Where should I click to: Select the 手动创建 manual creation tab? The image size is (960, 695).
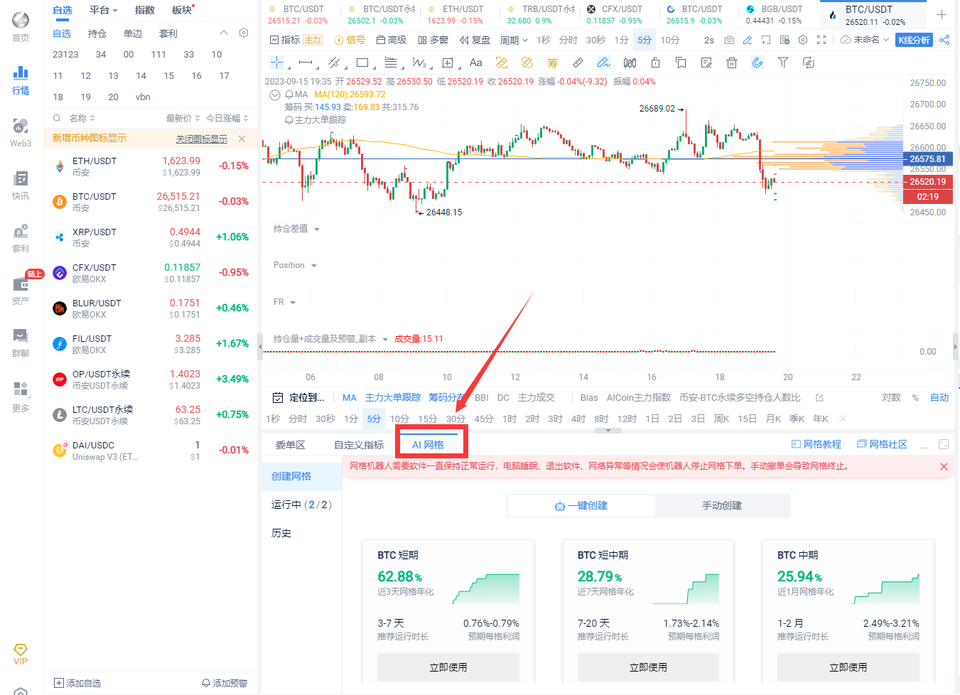coord(722,505)
